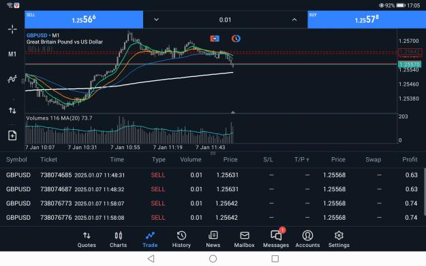
Task: Sort positions by Type column
Action: coord(159,159)
